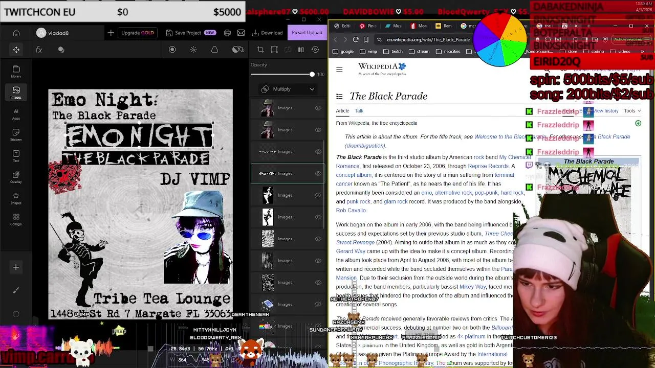This screenshot has height=368, width=655.
Task: Open the neocities bookmarks folder
Action: [x=448, y=52]
